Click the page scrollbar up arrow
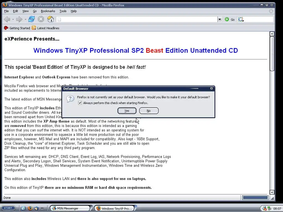Viewport: 283px width, 212px height. [272, 34]
